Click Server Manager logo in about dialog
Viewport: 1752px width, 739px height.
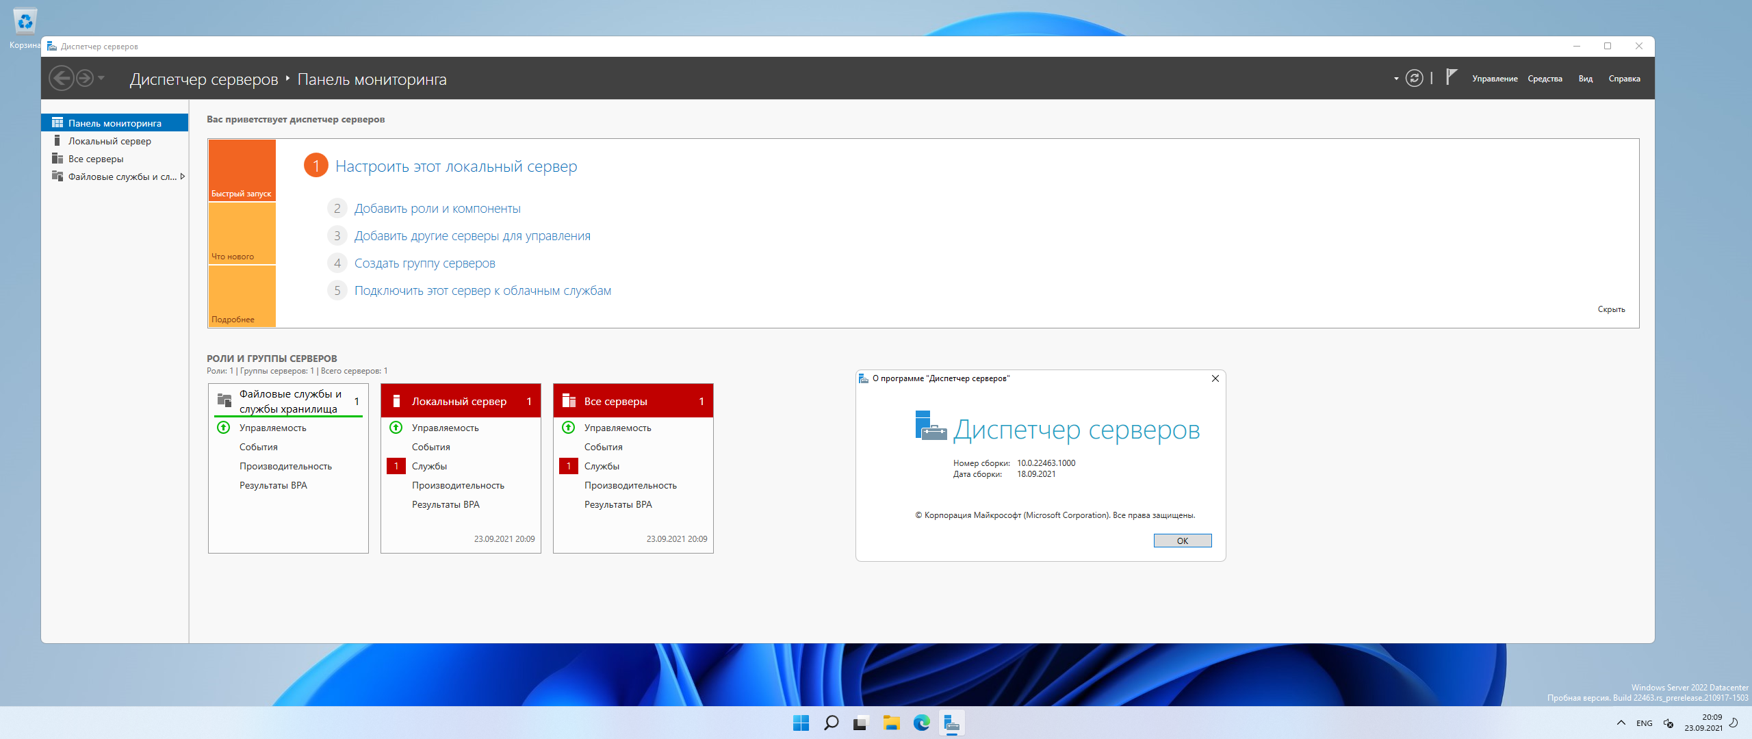pyautogui.click(x=930, y=426)
